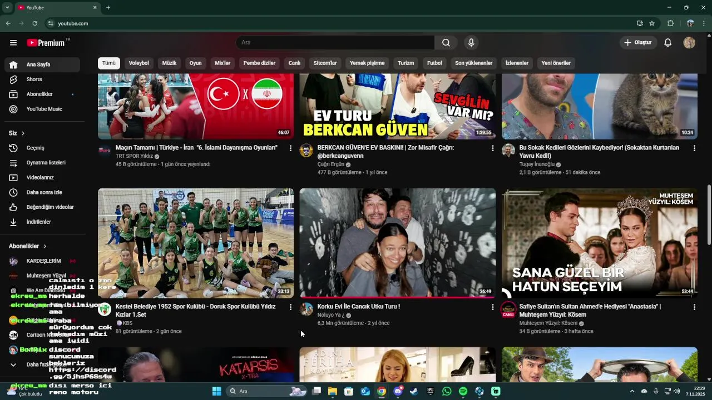Open options for BERKCAN GÜVEN'E EV BASKINI video
The height and width of the screenshot is (400, 712).
[492, 148]
